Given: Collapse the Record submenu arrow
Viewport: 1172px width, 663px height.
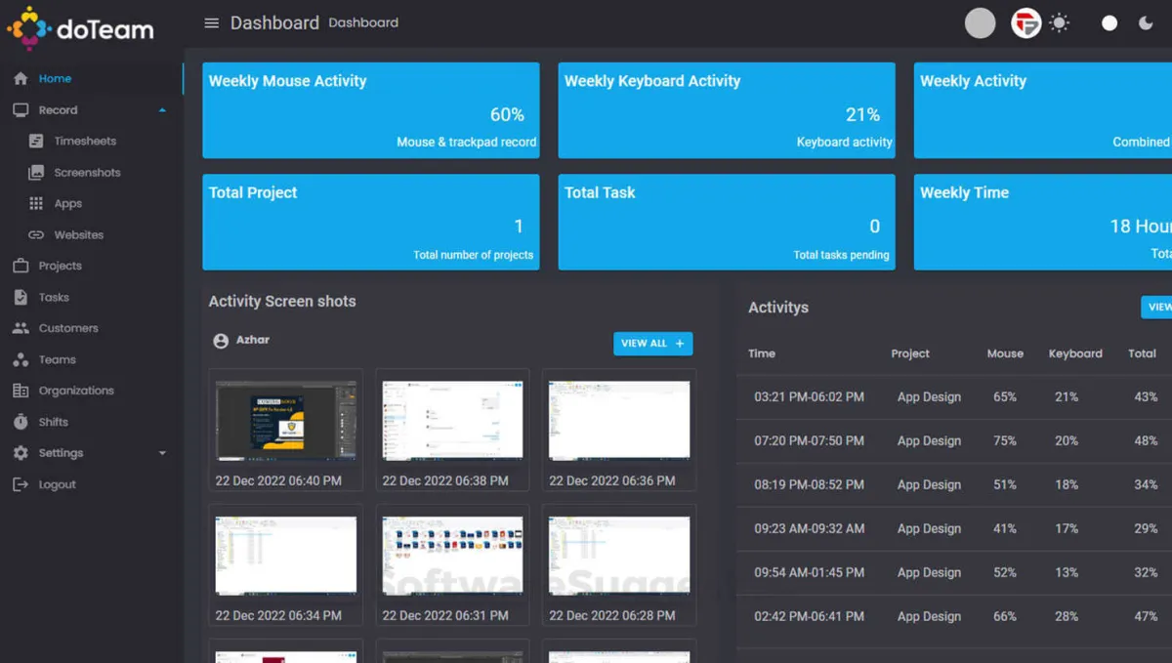Looking at the screenshot, I should point(162,110).
